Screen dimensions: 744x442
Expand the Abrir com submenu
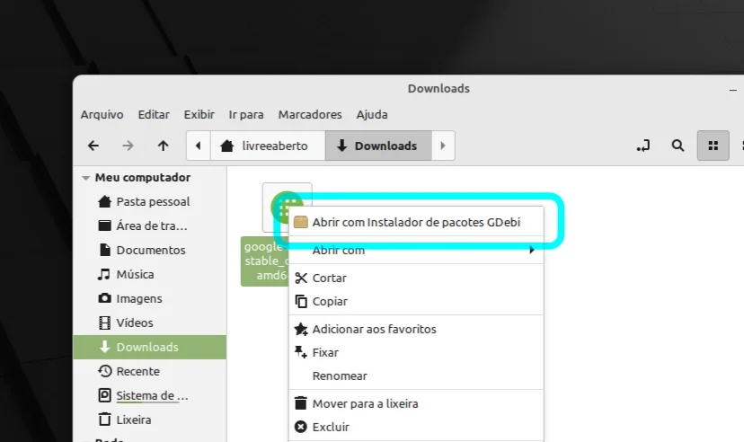[416, 250]
